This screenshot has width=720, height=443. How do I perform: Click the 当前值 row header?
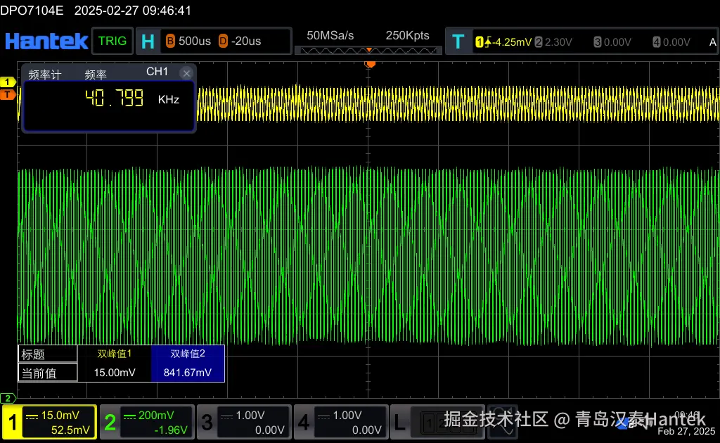point(48,373)
